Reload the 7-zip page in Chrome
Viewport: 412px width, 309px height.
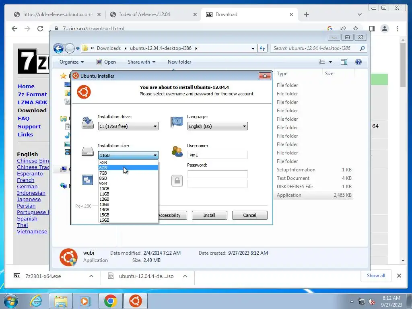40,29
